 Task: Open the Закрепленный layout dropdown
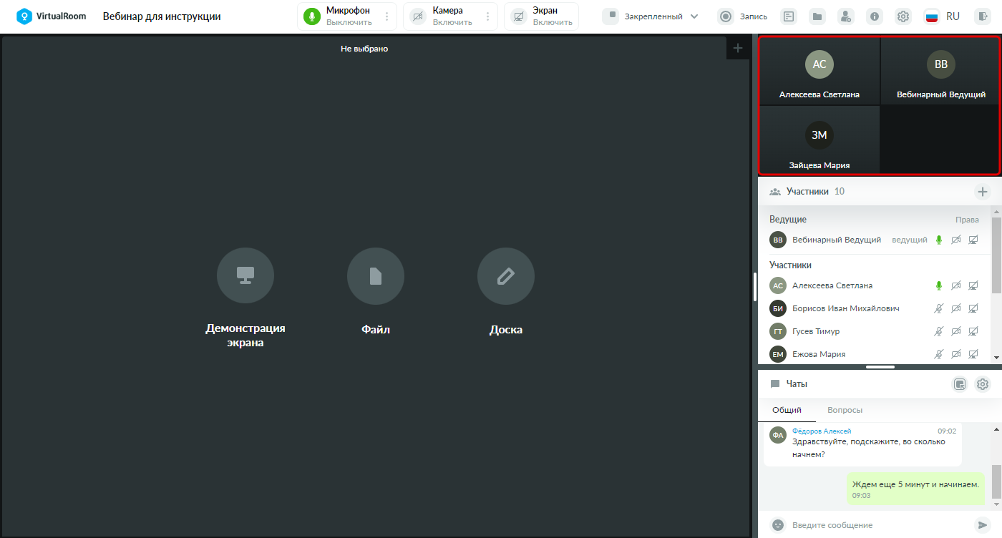pyautogui.click(x=651, y=16)
